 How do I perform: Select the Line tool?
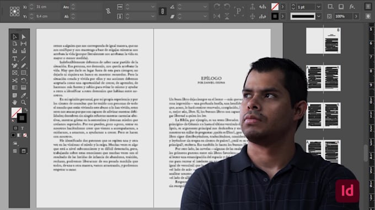tap(23, 58)
